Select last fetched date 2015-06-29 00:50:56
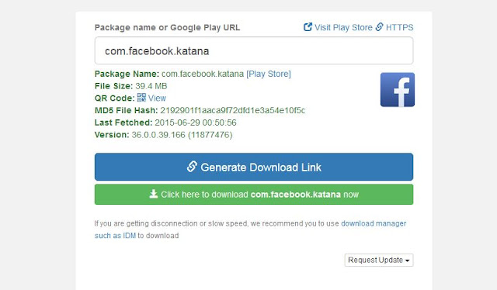Image resolution: width=497 pixels, height=290 pixels. (x=196, y=123)
